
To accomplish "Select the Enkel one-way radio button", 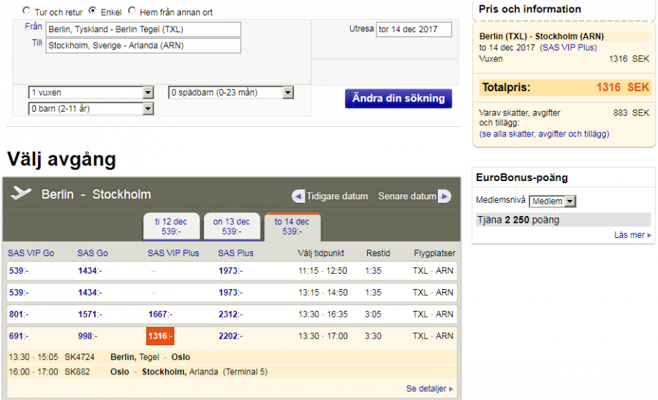I will [93, 12].
